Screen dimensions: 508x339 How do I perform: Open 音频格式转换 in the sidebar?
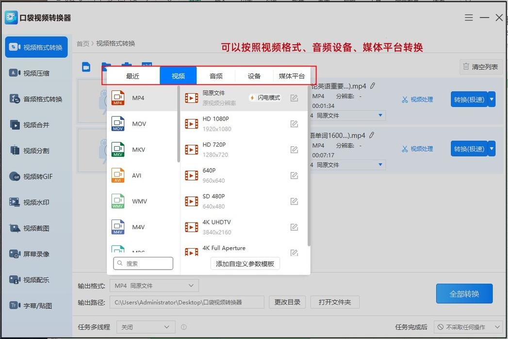pos(36,99)
